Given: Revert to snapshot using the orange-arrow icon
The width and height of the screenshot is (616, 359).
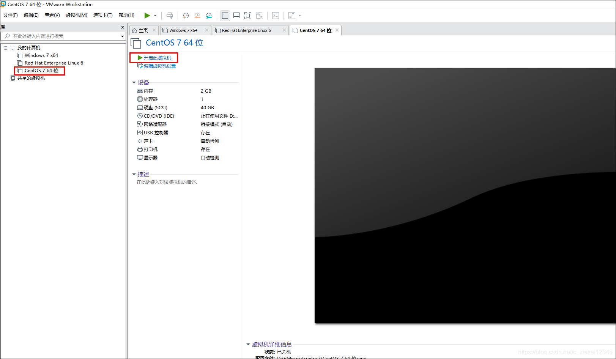Looking at the screenshot, I should [197, 16].
